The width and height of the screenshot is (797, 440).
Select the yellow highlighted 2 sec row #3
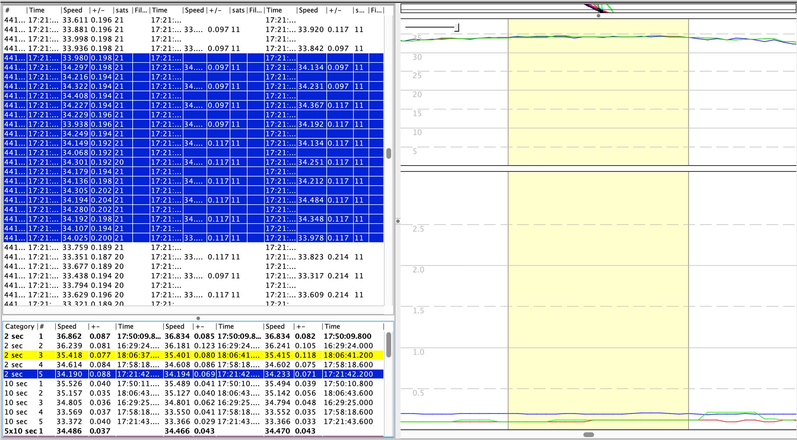(x=69, y=355)
